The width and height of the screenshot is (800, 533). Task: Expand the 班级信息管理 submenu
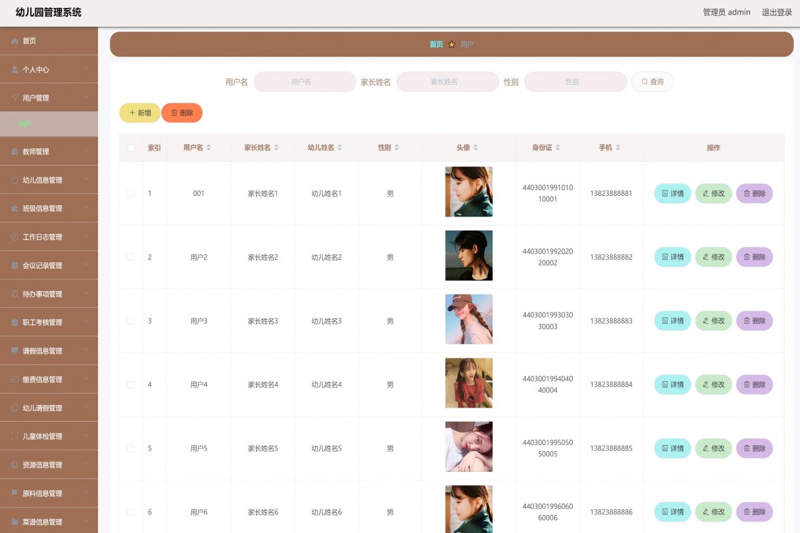49,209
